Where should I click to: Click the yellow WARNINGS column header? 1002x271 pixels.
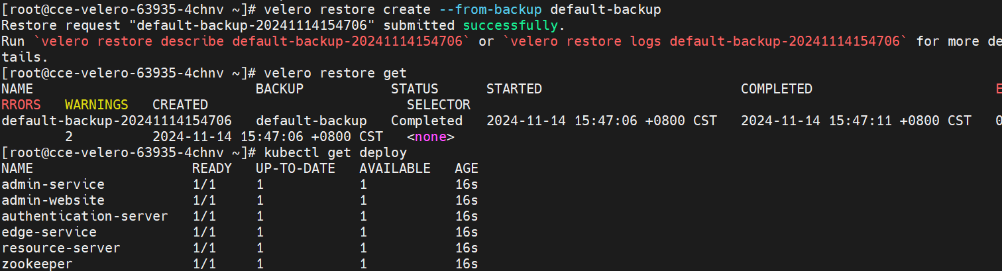96,105
